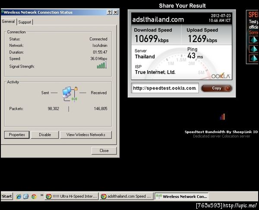Image resolution: width=259 pixels, height=210 pixels.
Task: Click the network activity computers icon
Action: pyautogui.click(x=69, y=94)
